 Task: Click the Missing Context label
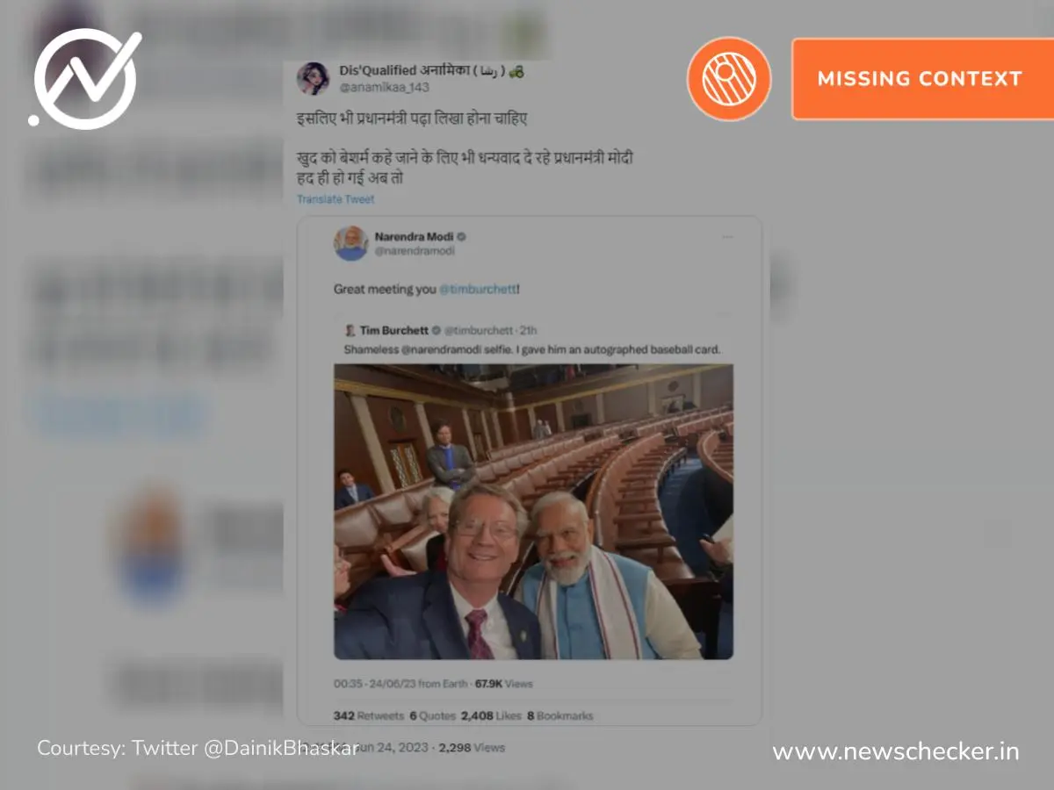[x=920, y=78]
